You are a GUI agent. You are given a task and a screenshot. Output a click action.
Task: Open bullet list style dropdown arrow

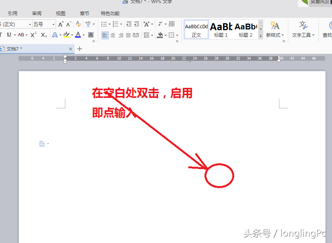(x=109, y=24)
